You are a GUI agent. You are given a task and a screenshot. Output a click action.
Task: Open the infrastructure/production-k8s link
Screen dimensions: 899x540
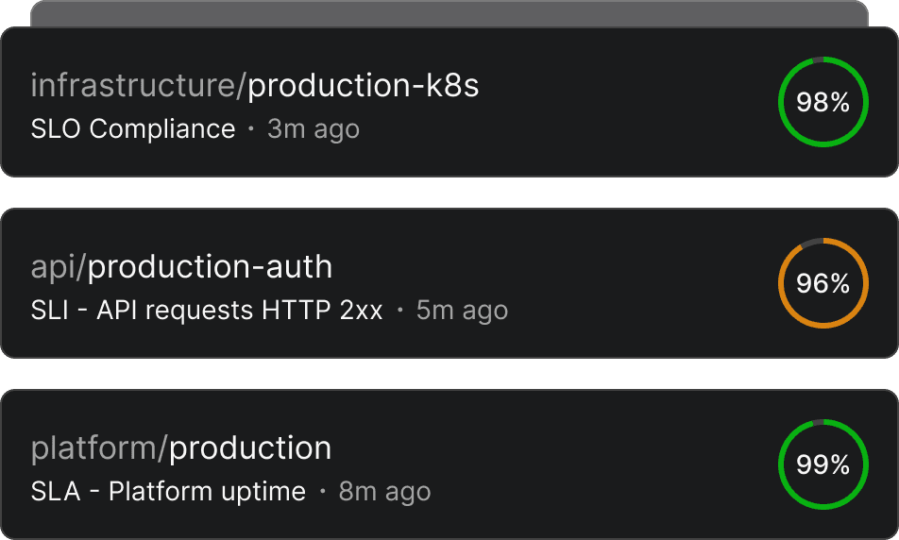(255, 86)
